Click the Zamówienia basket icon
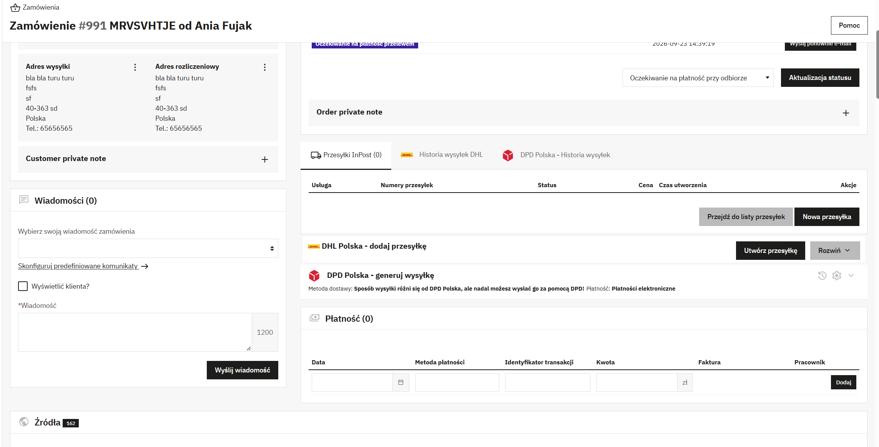The width and height of the screenshot is (879, 447). 15,7
